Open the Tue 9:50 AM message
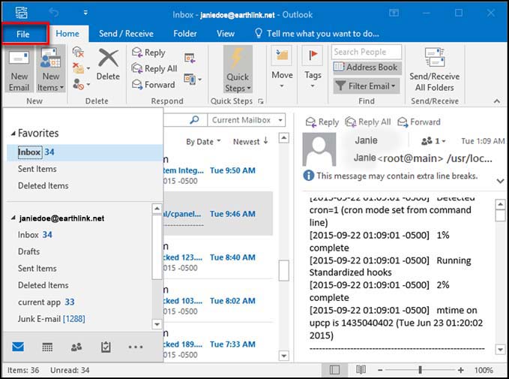Screen dimensions: 509x379 [218, 170]
